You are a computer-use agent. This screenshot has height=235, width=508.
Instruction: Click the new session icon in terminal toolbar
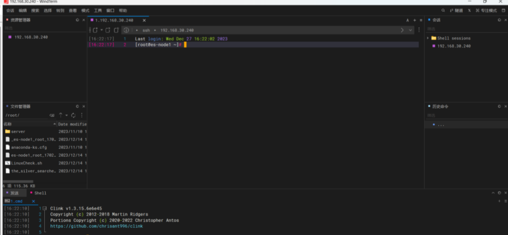(x=95, y=30)
